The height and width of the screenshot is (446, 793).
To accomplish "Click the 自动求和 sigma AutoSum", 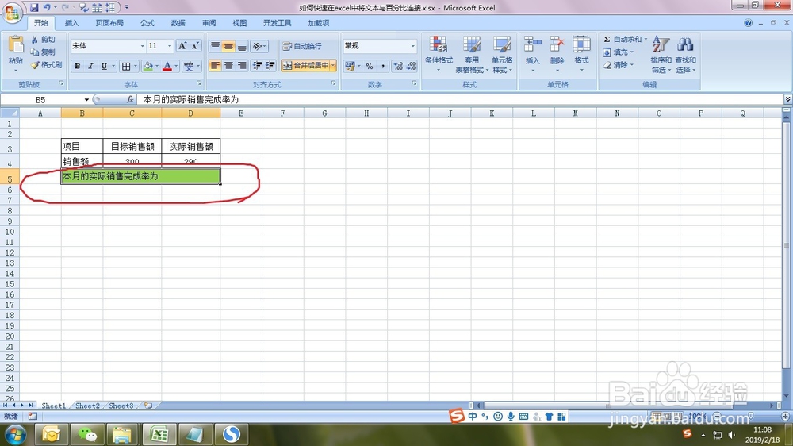I will pos(622,40).
